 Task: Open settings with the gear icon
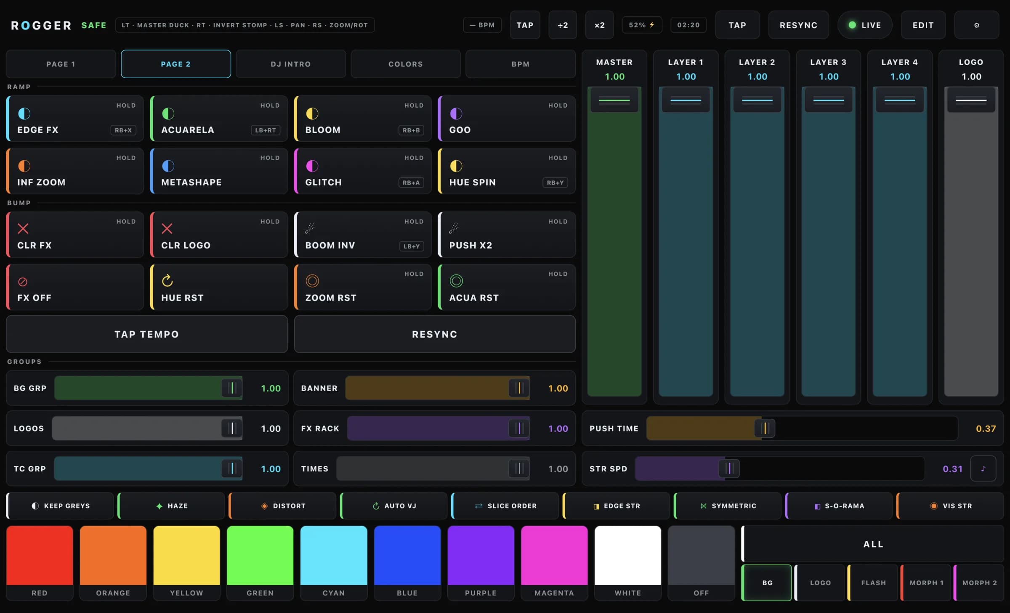977,25
